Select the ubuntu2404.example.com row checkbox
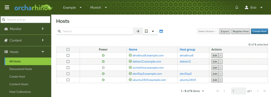271x97 pixels. click(68, 80)
